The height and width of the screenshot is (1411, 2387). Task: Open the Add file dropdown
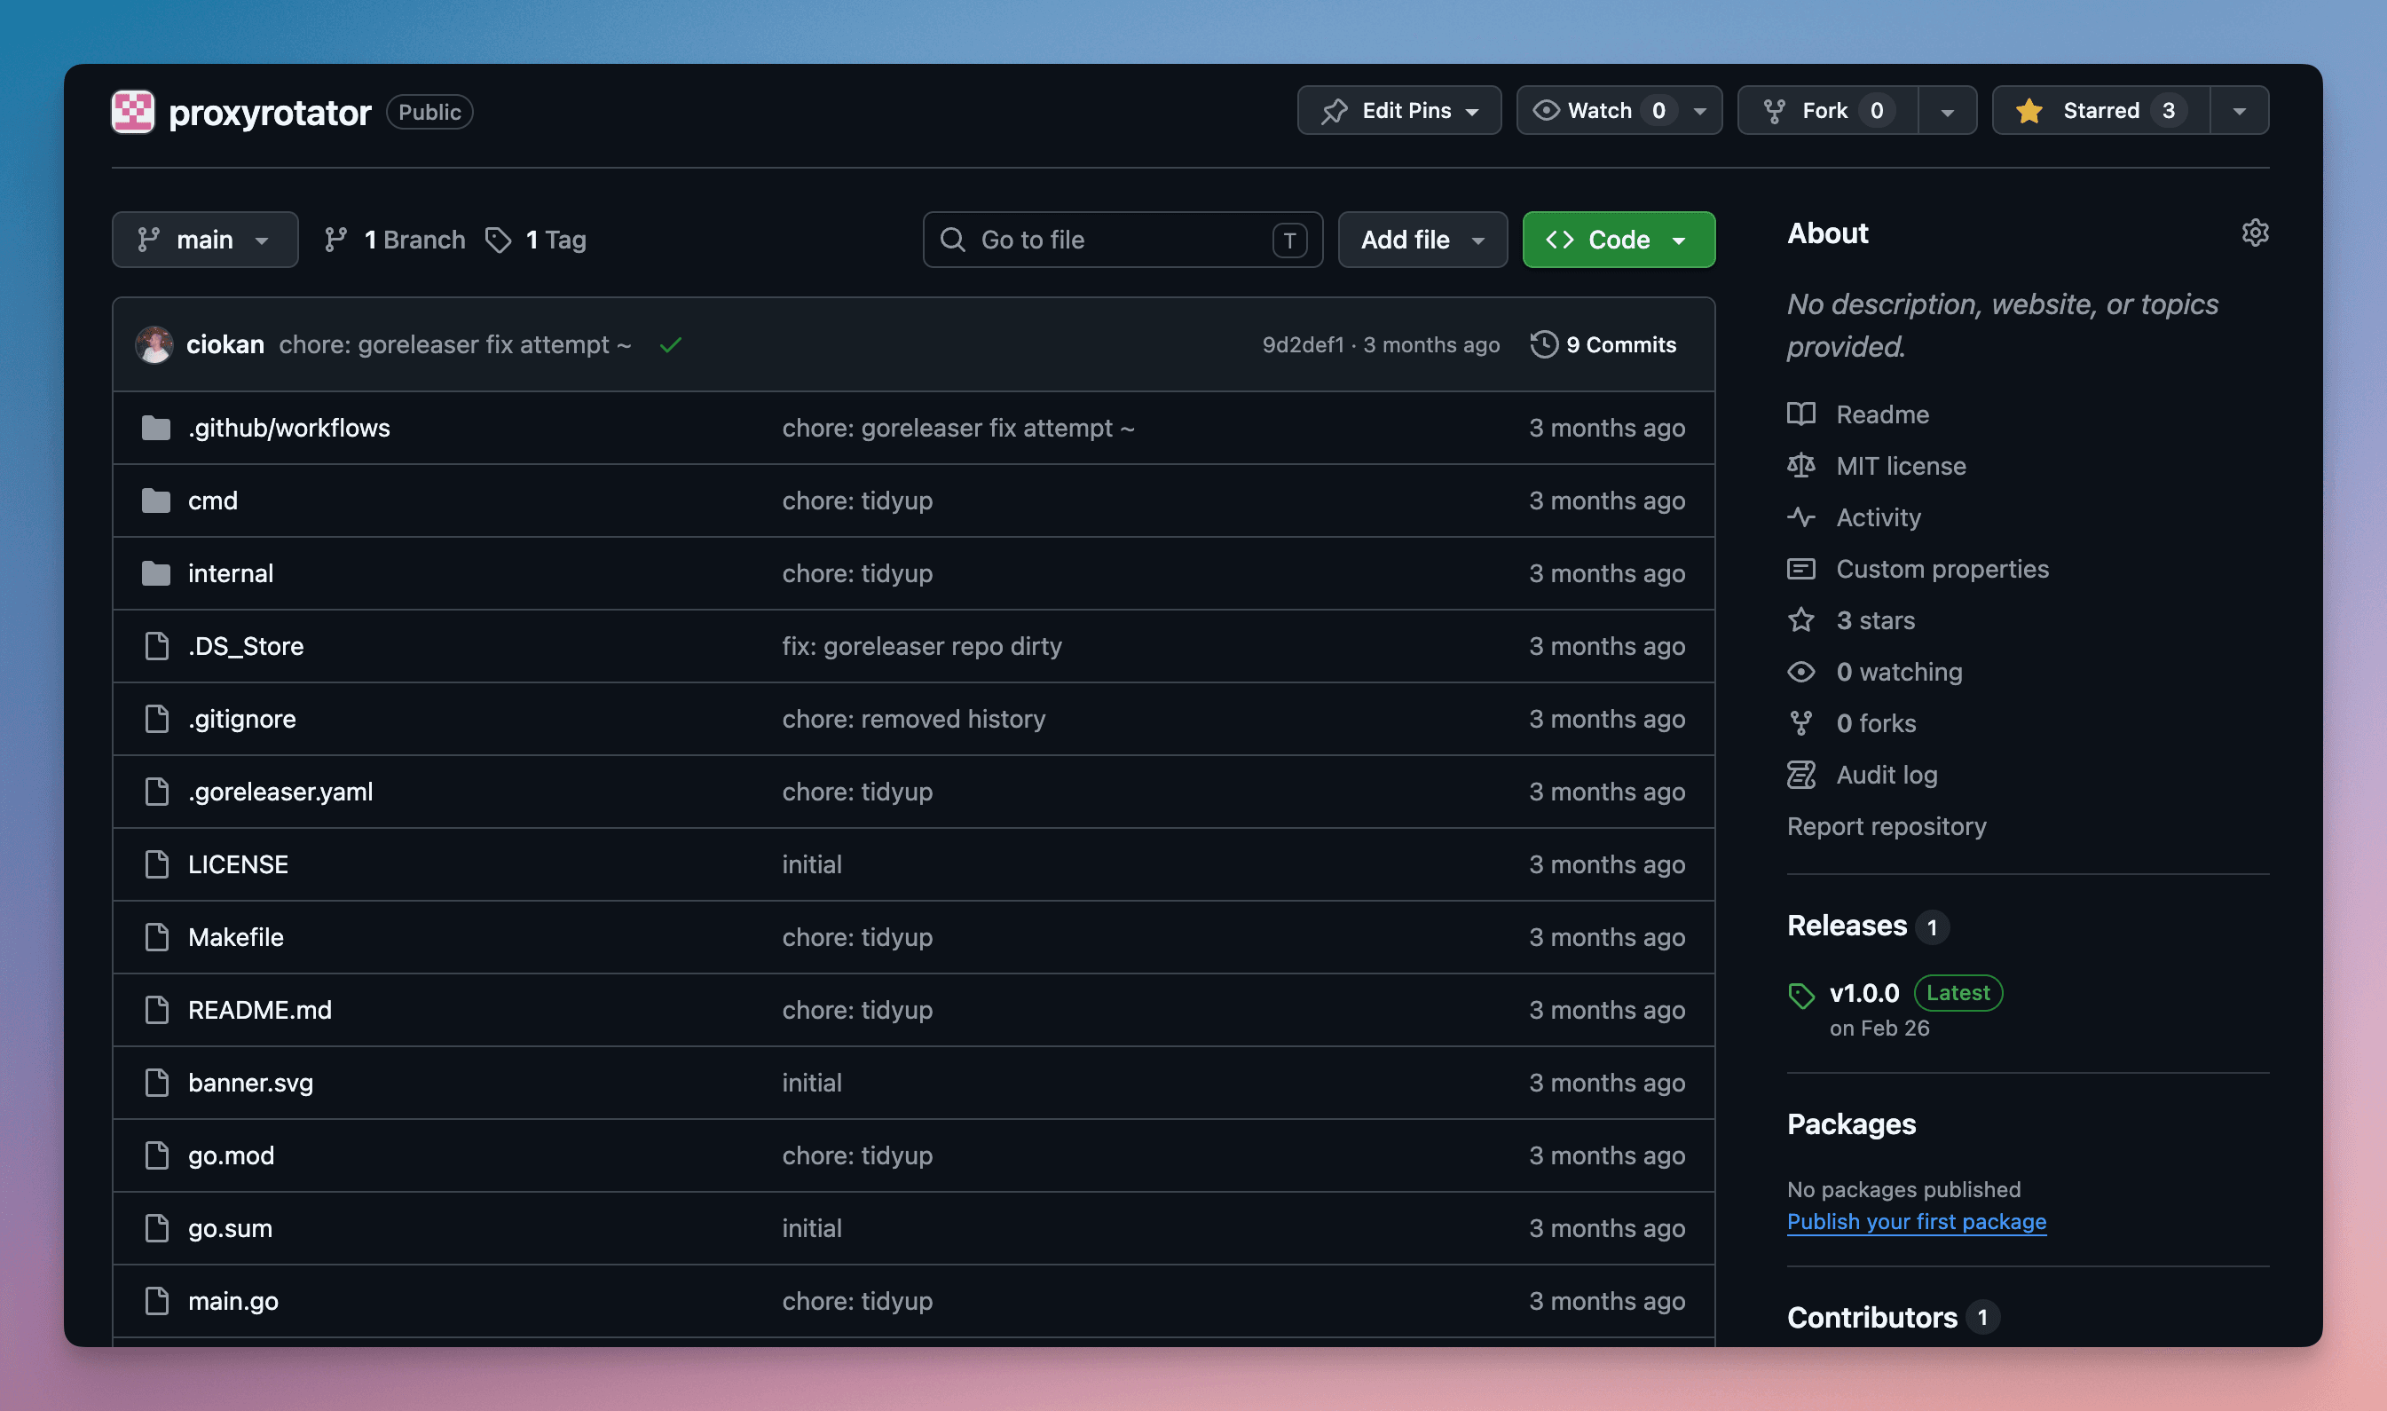click(x=1422, y=240)
